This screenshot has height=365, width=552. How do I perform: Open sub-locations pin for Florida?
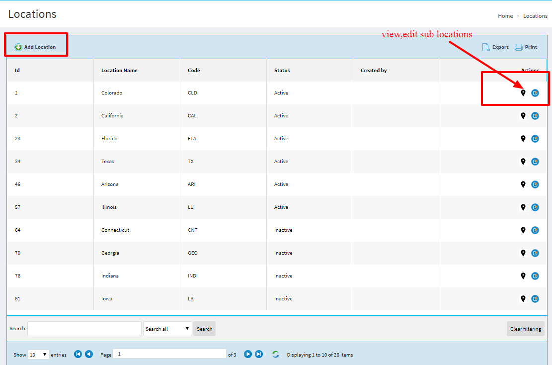click(523, 139)
